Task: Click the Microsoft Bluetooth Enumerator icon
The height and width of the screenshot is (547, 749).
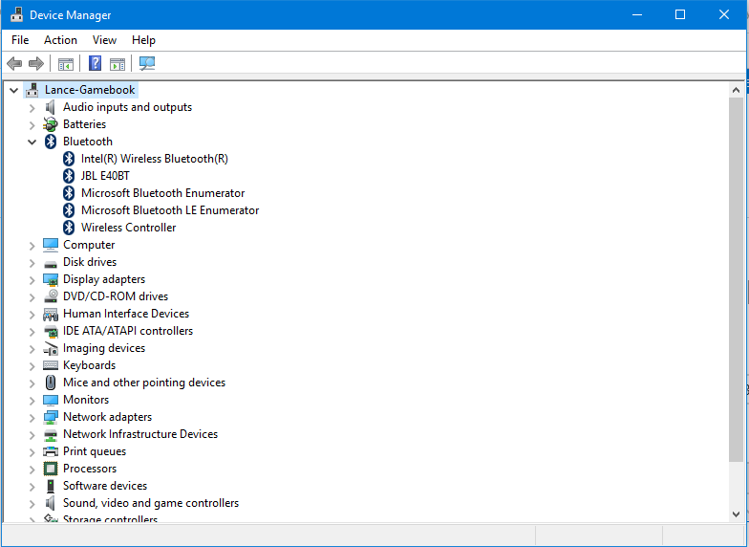Action: pyautogui.click(x=69, y=193)
